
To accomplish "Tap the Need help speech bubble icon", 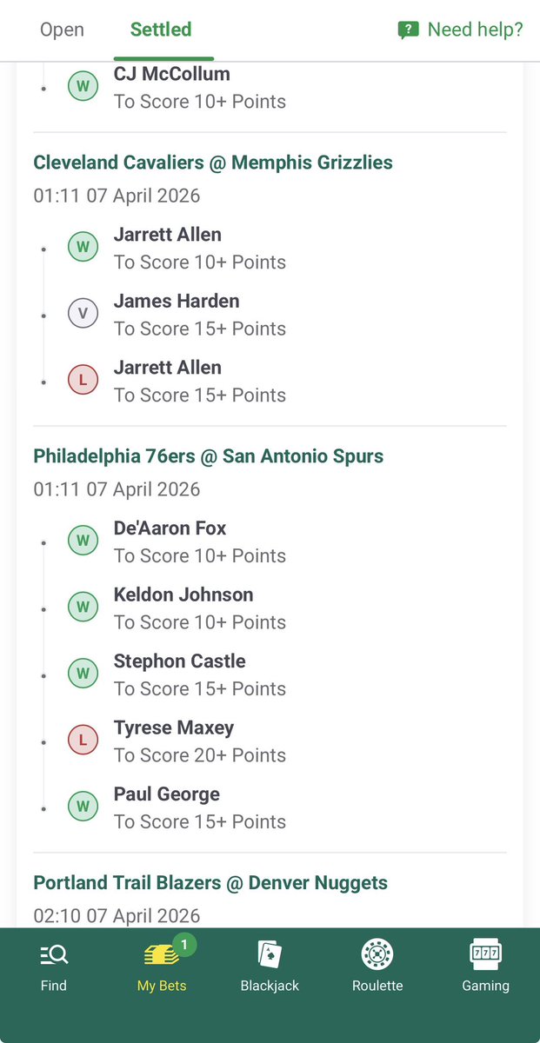I will click(x=408, y=30).
